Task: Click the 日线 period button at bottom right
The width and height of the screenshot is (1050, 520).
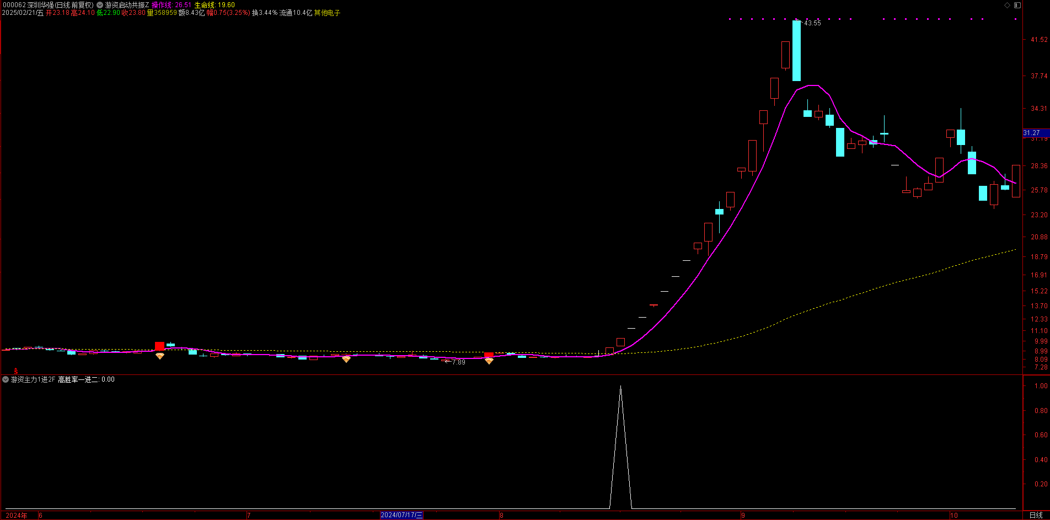Action: tap(1036, 515)
